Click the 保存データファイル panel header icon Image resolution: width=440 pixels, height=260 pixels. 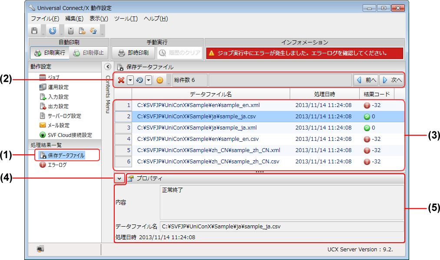(x=120, y=67)
